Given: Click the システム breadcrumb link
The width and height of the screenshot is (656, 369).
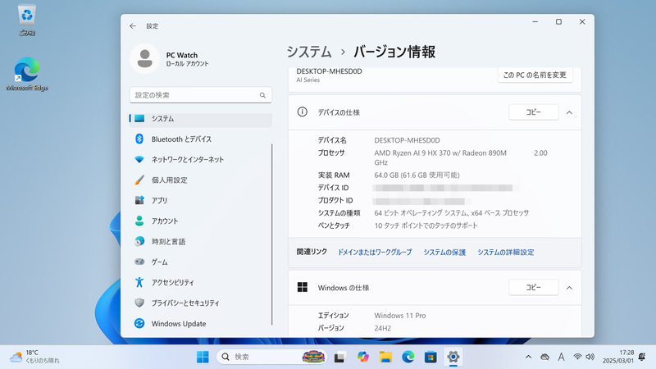Looking at the screenshot, I should (x=309, y=52).
